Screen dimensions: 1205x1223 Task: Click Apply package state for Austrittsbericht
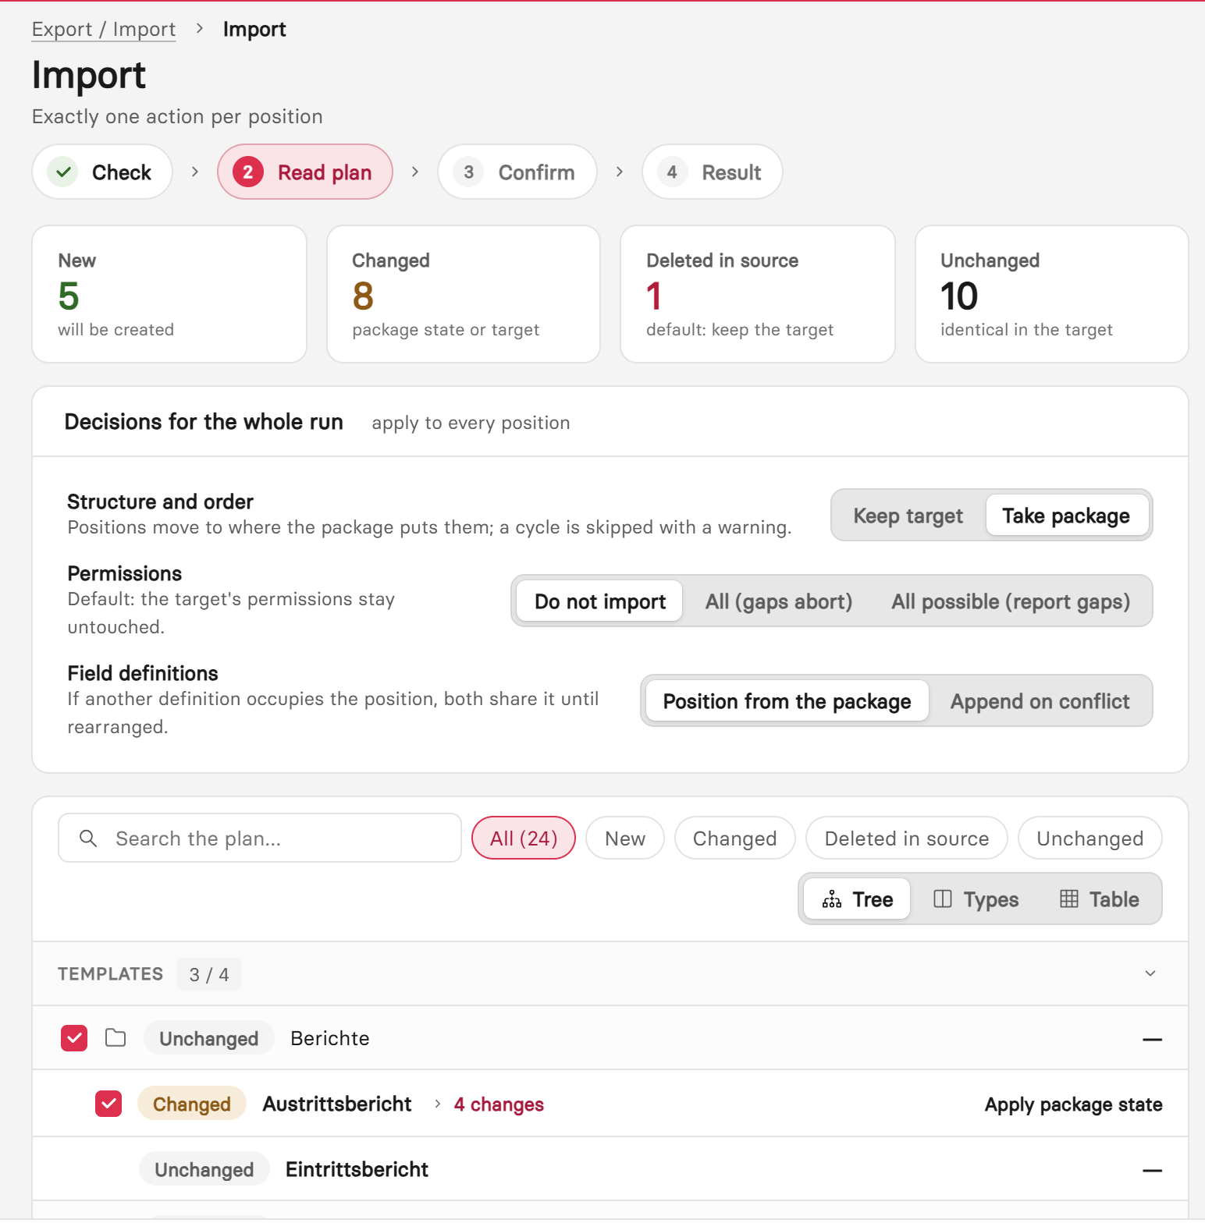(1073, 1104)
